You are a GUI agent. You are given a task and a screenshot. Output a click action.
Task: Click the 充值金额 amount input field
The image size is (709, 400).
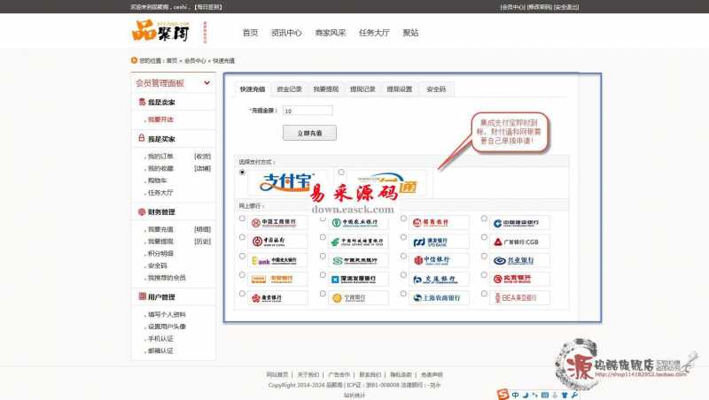[307, 111]
